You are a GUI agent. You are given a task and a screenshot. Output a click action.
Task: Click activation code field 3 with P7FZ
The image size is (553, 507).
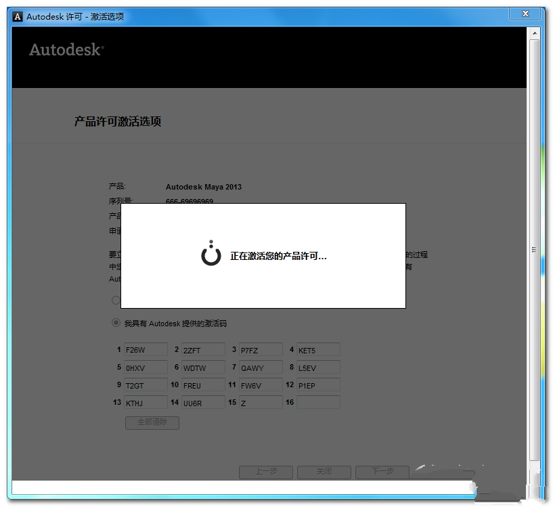(x=261, y=349)
